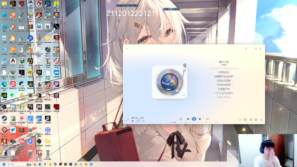Click the song title above the lyrics
This screenshot has width=297, height=167.
pos(224,62)
